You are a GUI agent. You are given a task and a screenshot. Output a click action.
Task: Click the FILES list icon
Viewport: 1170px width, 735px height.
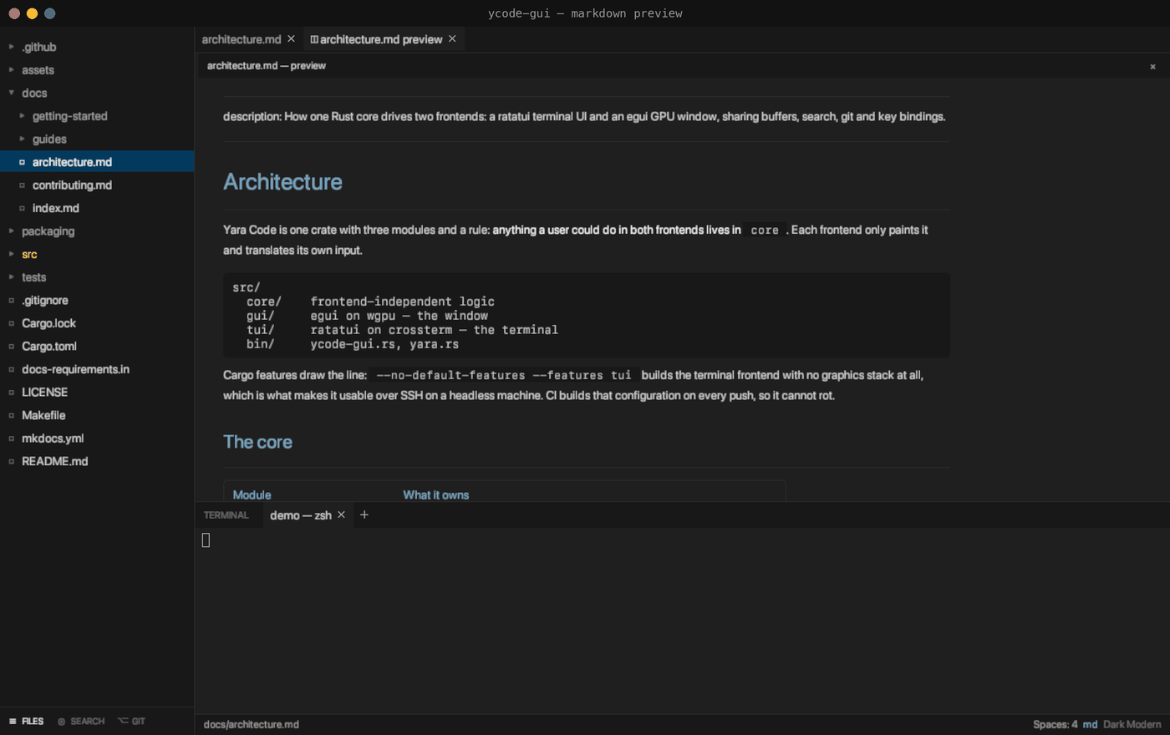pyautogui.click(x=13, y=721)
